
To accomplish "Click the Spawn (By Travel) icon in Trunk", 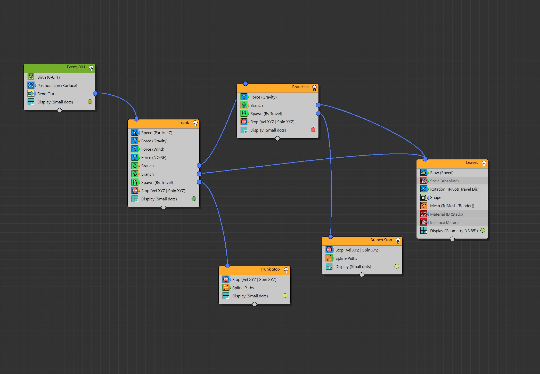I will 135,182.
